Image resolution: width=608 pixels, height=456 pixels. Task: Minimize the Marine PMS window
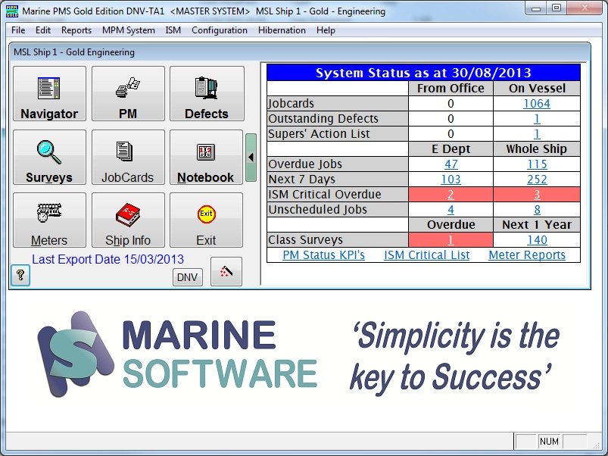pos(536,8)
